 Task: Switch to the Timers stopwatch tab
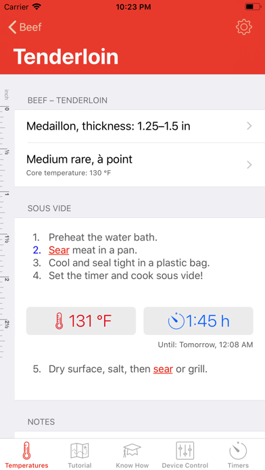point(238,454)
